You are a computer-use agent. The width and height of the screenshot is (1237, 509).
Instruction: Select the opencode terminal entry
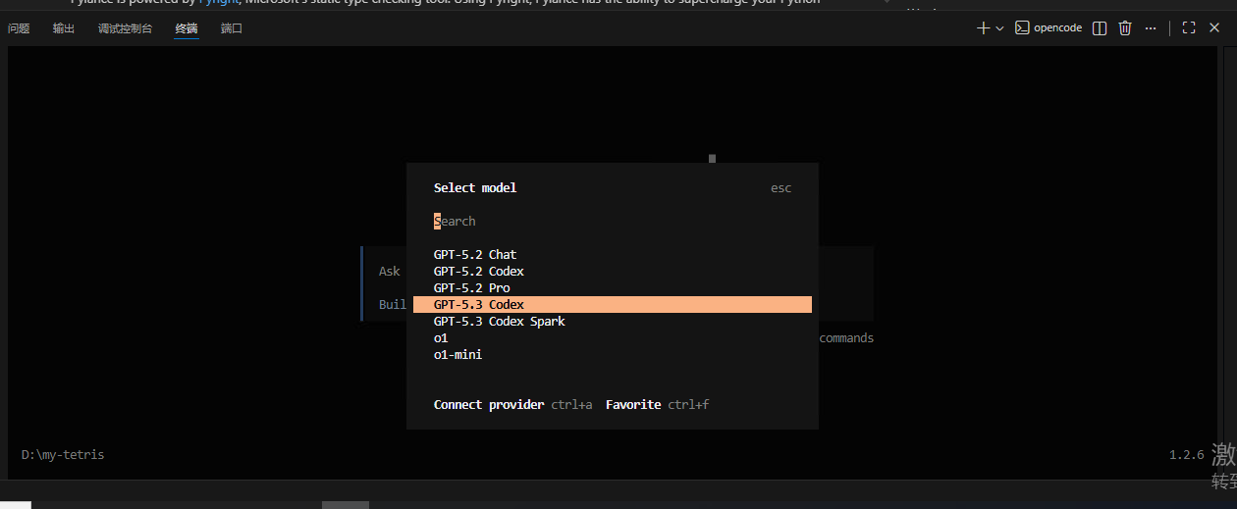(1048, 28)
